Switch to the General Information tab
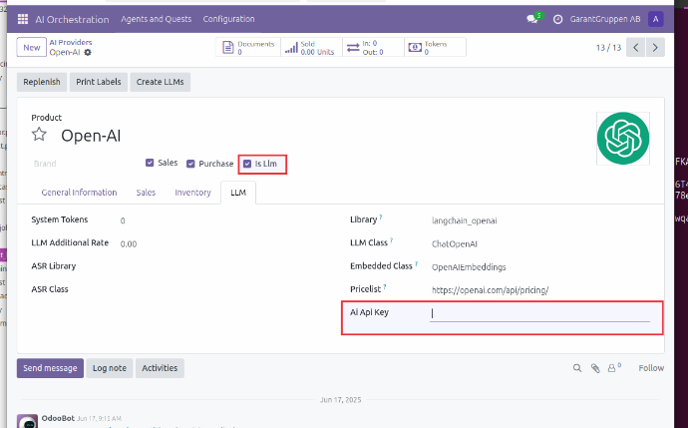This screenshot has height=428, width=688. click(79, 193)
